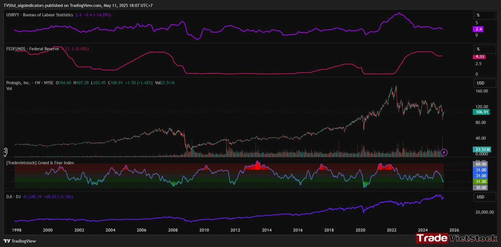Click the 120.00 price axis value
Screen dimensions: 501x247
pyautogui.click(x=481, y=107)
